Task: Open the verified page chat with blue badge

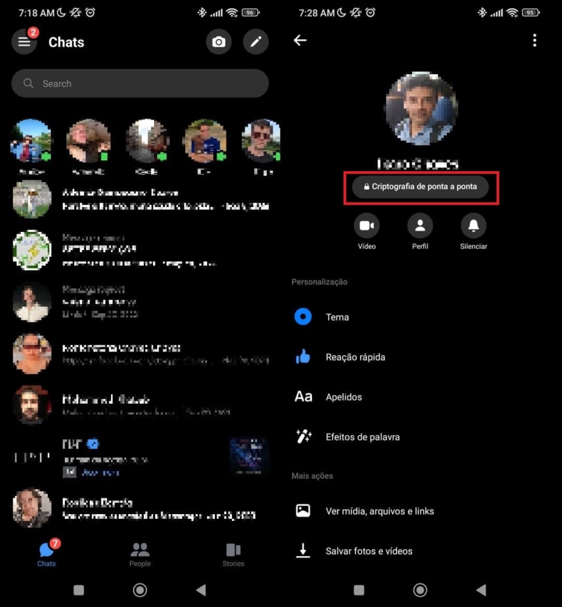Action: click(140, 457)
